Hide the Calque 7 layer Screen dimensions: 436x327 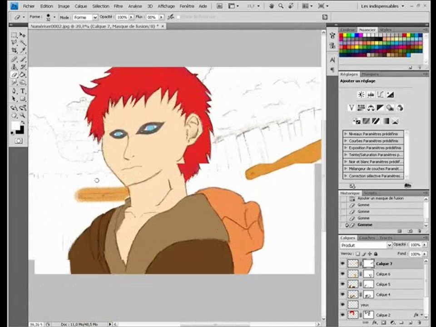(x=342, y=263)
